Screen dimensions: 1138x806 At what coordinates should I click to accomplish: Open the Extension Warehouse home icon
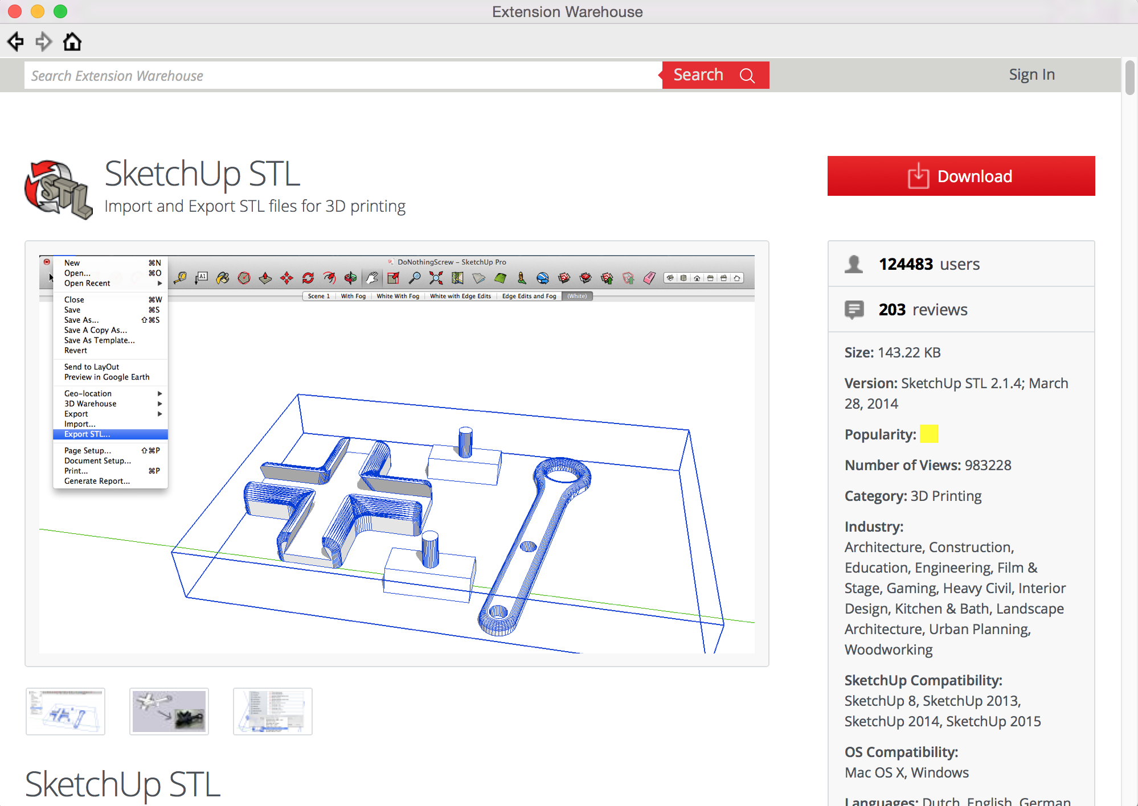click(x=72, y=42)
